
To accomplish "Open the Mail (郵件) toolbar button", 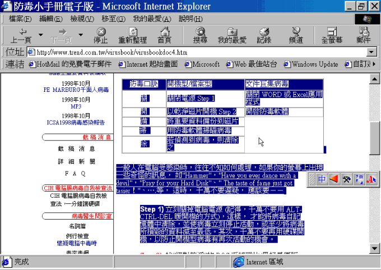I will pos(364,35).
